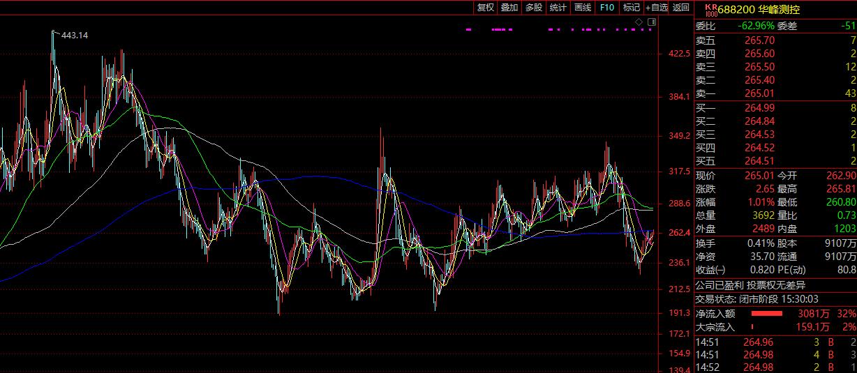Switch to 多股 multi-stock view

tap(534, 8)
